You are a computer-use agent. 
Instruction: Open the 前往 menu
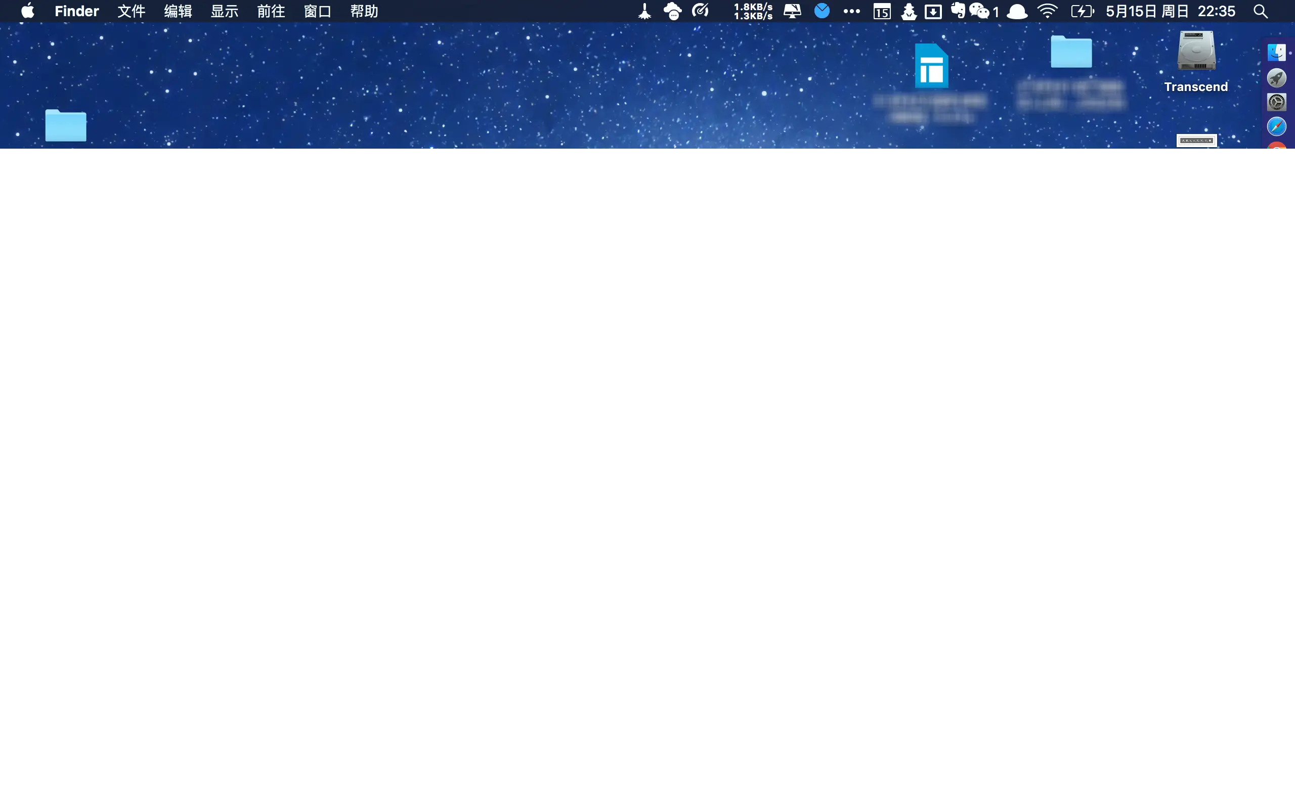271,11
